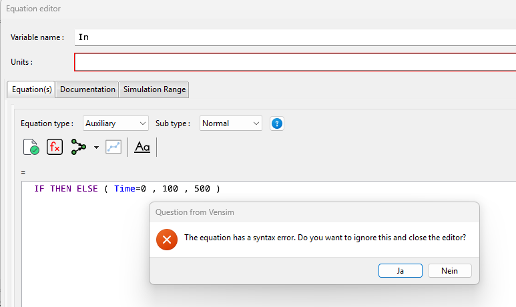This screenshot has height=307, width=516.
Task: Click the lookup graph icon
Action: pyautogui.click(x=113, y=147)
